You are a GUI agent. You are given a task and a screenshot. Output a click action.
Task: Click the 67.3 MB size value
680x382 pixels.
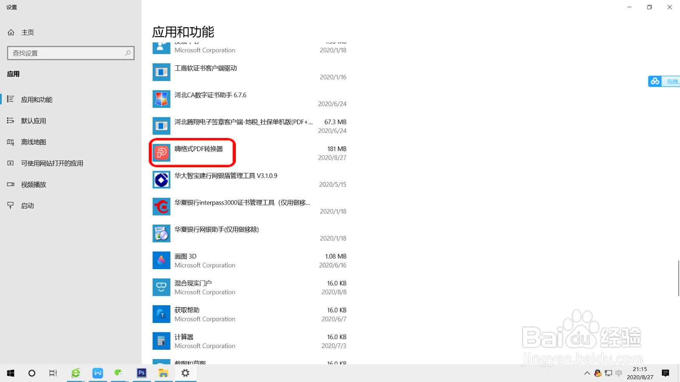tap(335, 122)
